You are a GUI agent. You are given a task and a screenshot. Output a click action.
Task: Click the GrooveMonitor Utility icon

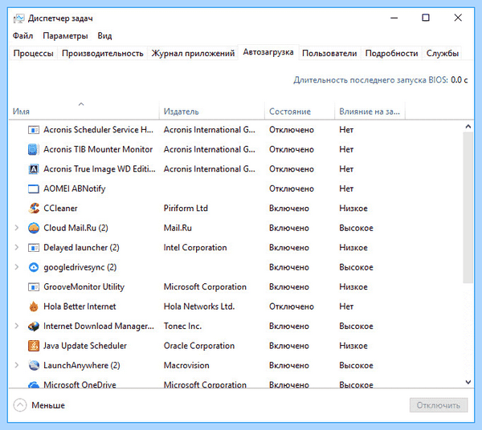(x=34, y=287)
